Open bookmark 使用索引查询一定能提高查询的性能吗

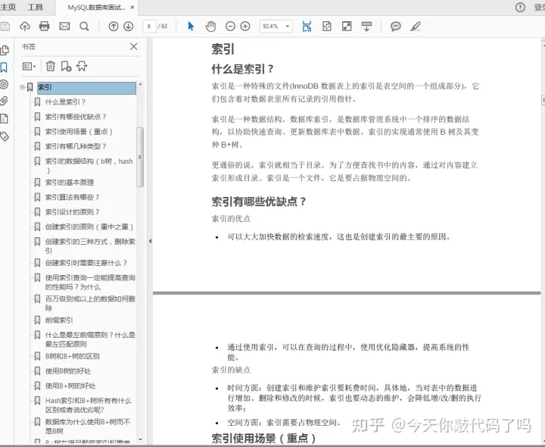pos(90,282)
